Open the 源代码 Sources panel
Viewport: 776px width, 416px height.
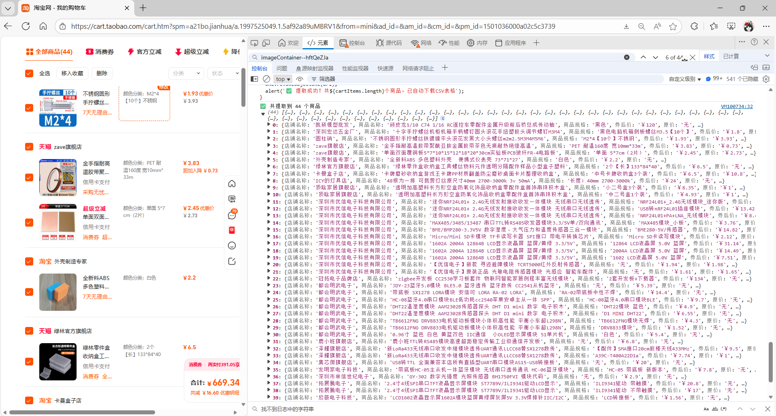(389, 43)
